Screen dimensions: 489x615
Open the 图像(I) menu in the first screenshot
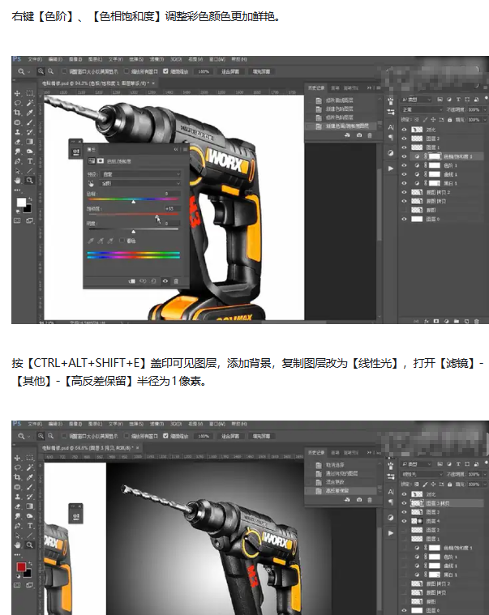pyautogui.click(x=75, y=60)
